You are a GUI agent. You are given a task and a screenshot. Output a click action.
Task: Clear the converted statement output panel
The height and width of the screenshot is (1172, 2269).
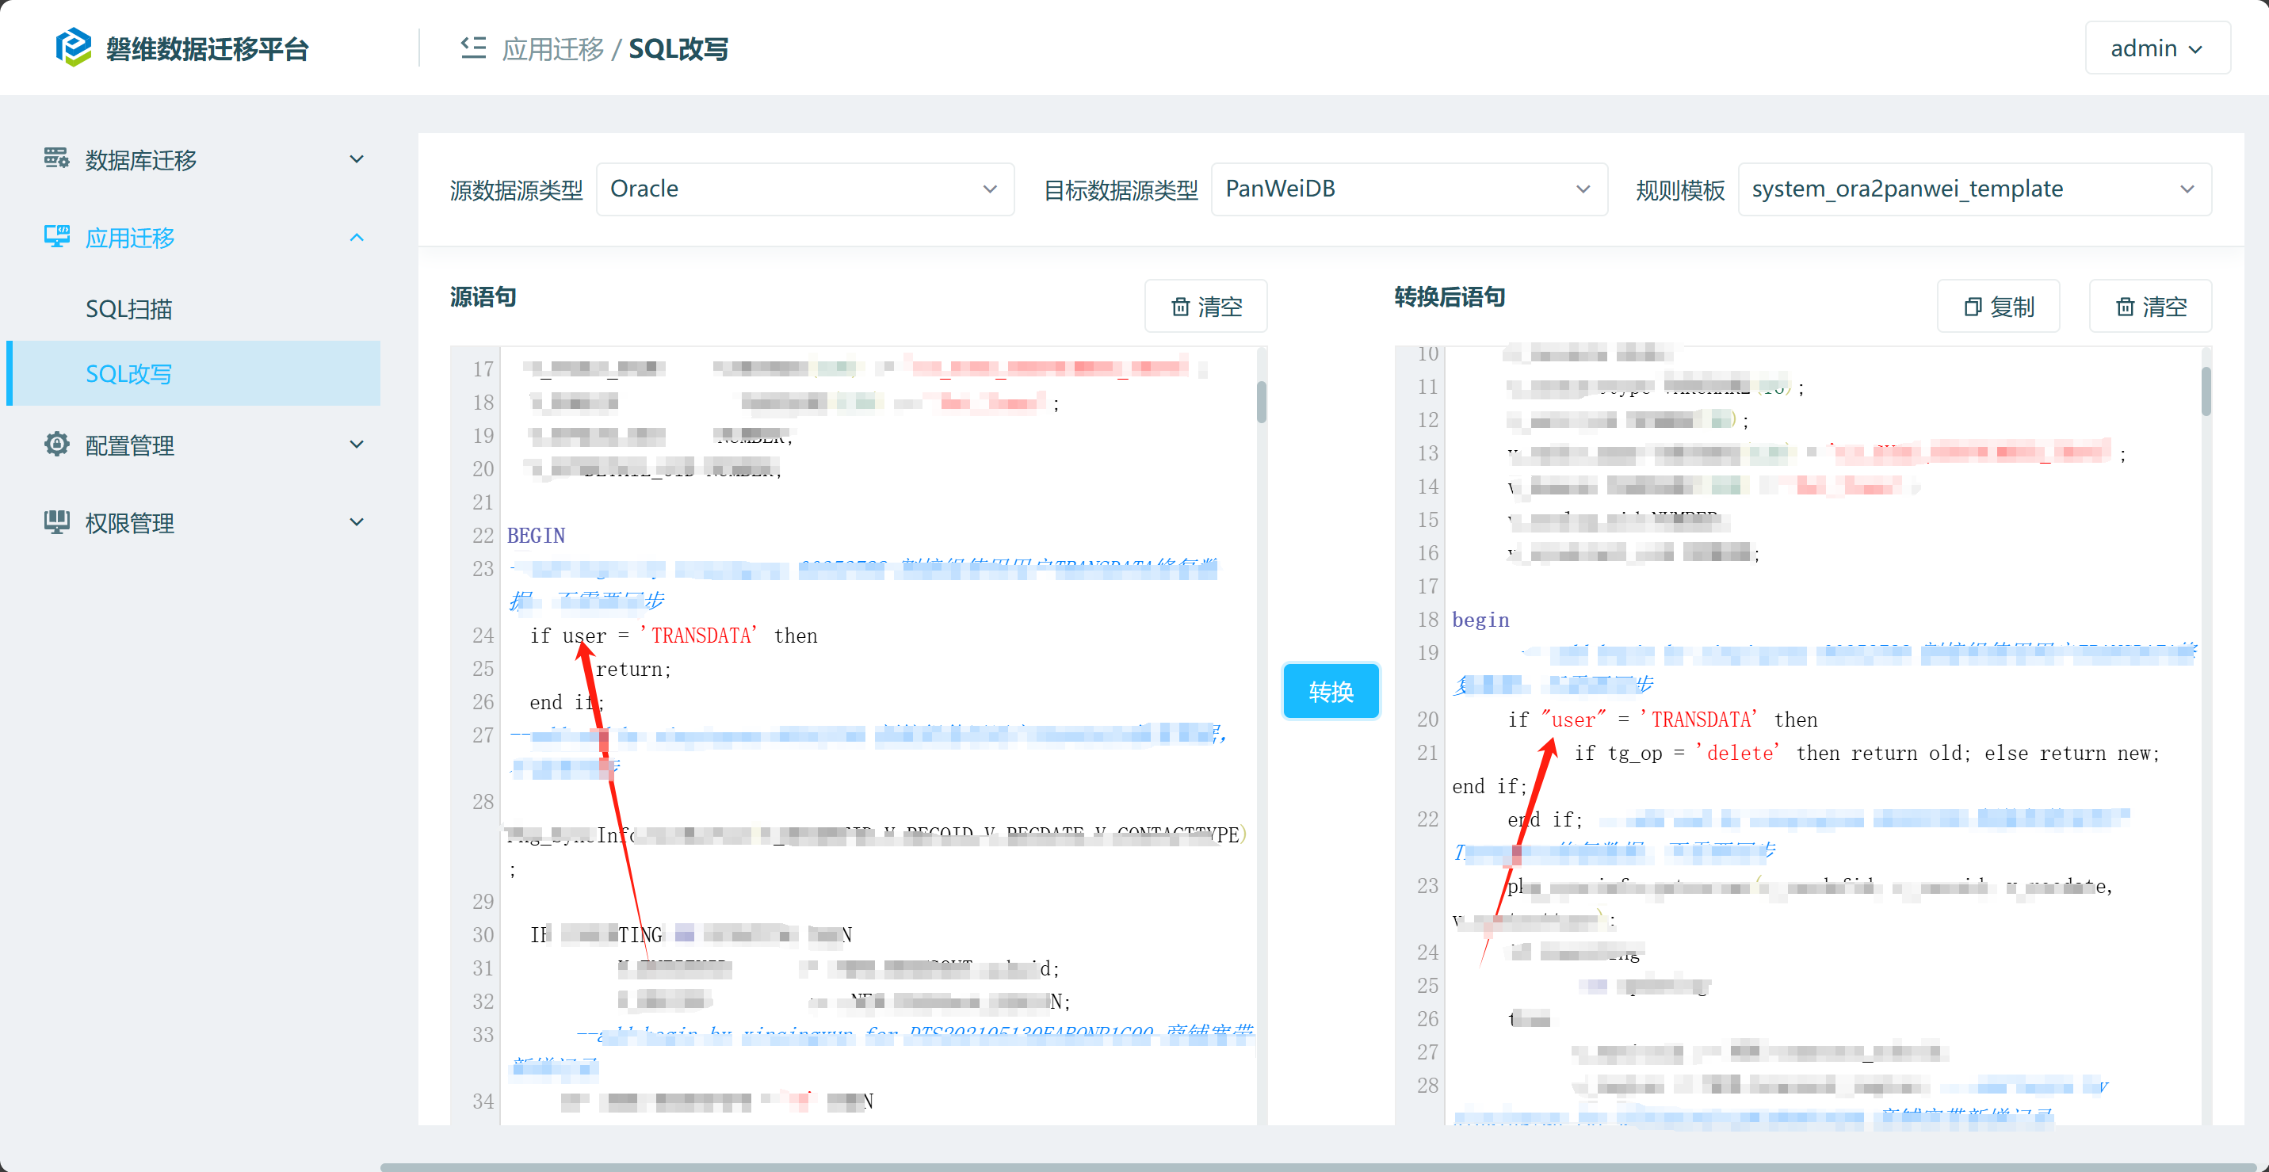(2150, 307)
